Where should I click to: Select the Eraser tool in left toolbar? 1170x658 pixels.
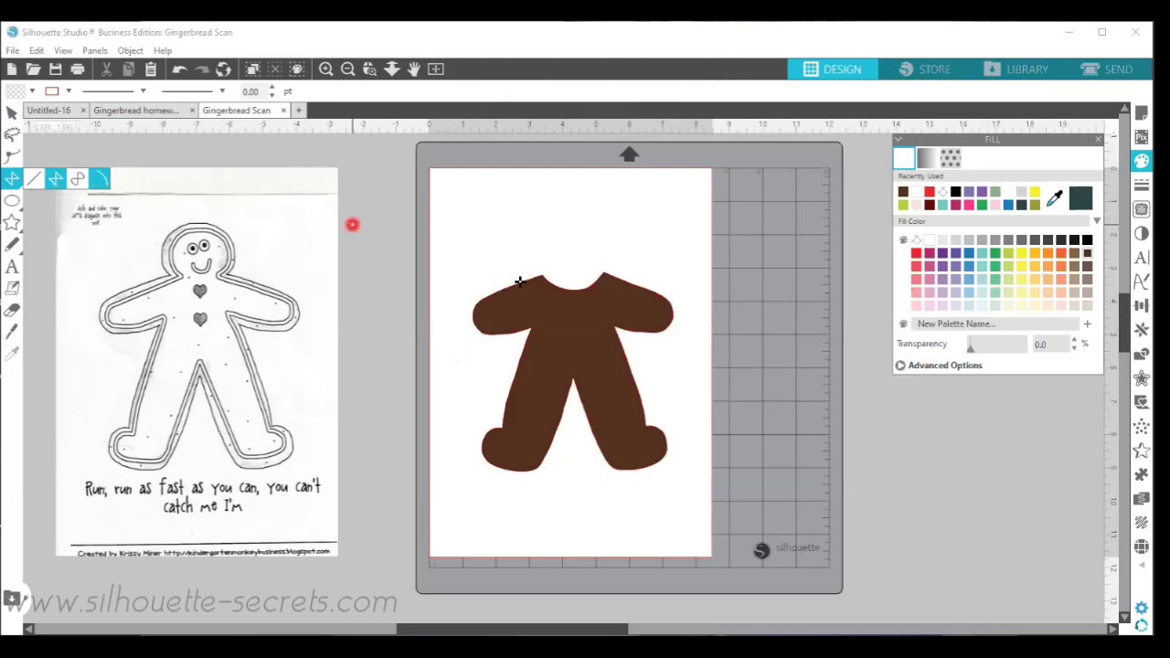[12, 311]
